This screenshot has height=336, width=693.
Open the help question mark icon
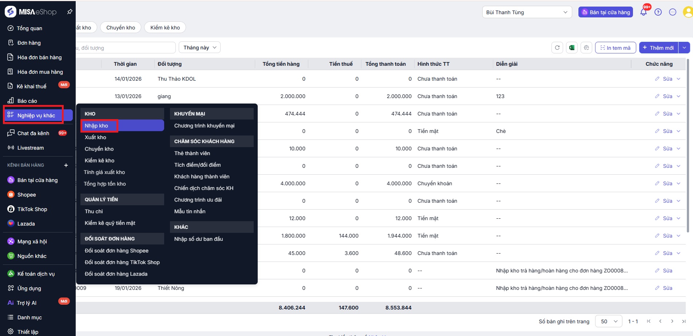pyautogui.click(x=658, y=12)
